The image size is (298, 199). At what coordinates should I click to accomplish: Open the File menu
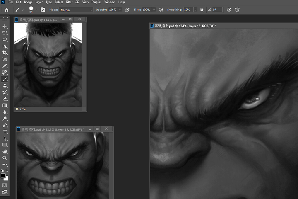pos(11,2)
